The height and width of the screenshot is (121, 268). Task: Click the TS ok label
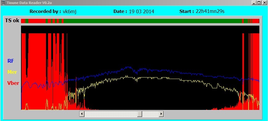[12, 21]
